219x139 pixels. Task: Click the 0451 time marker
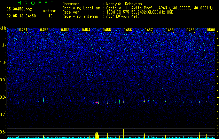pos(23,30)
